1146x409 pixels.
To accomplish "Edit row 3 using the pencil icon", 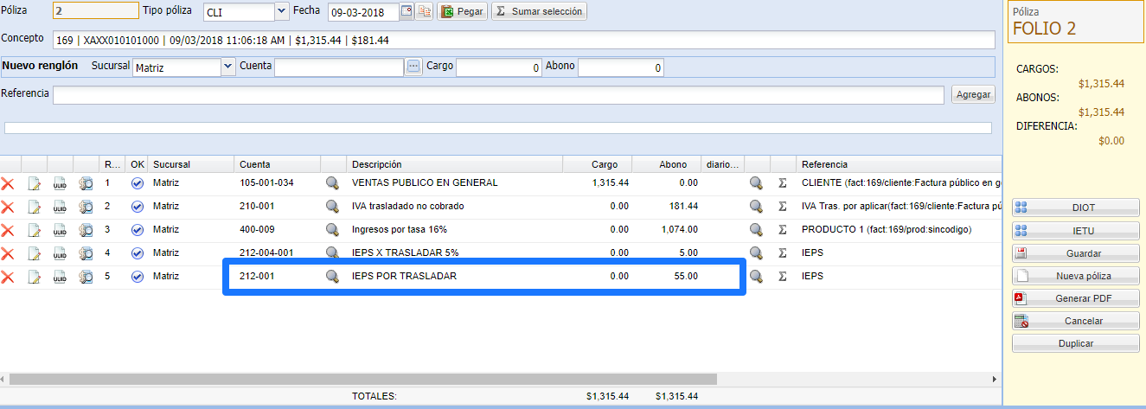I will (x=35, y=230).
